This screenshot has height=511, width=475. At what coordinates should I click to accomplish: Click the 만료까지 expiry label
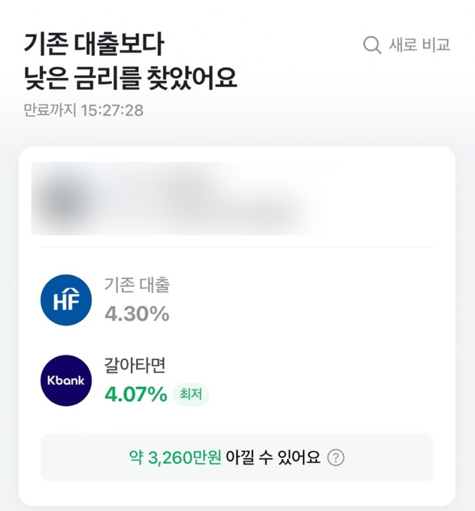click(x=49, y=110)
